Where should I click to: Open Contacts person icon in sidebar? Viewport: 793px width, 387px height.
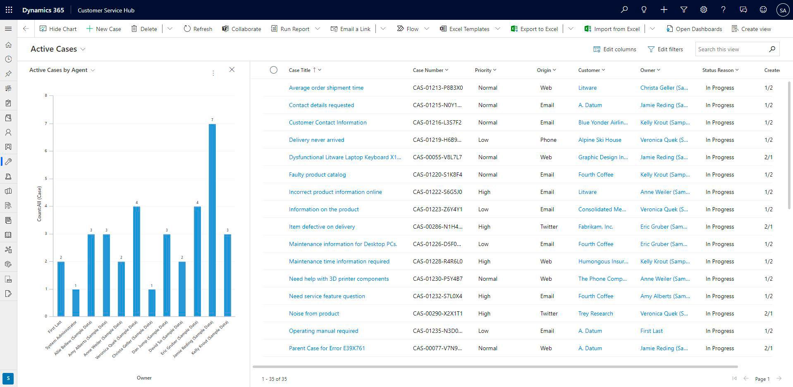[8, 132]
